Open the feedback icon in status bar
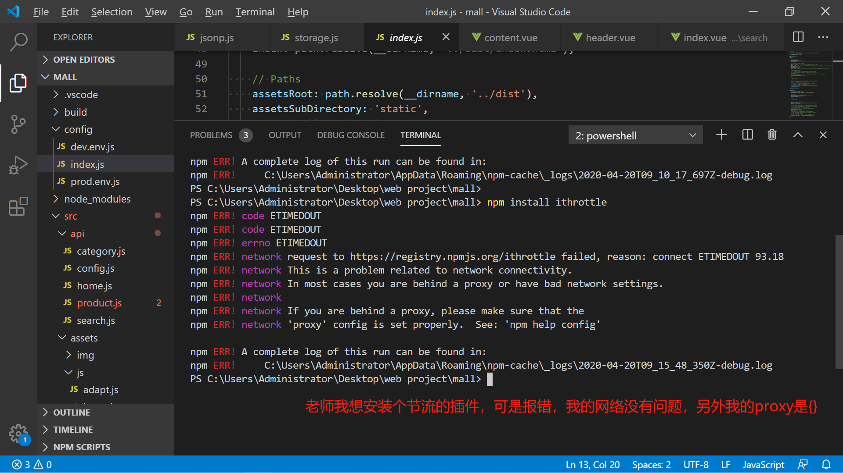Image resolution: width=843 pixels, height=473 pixels. (803, 465)
